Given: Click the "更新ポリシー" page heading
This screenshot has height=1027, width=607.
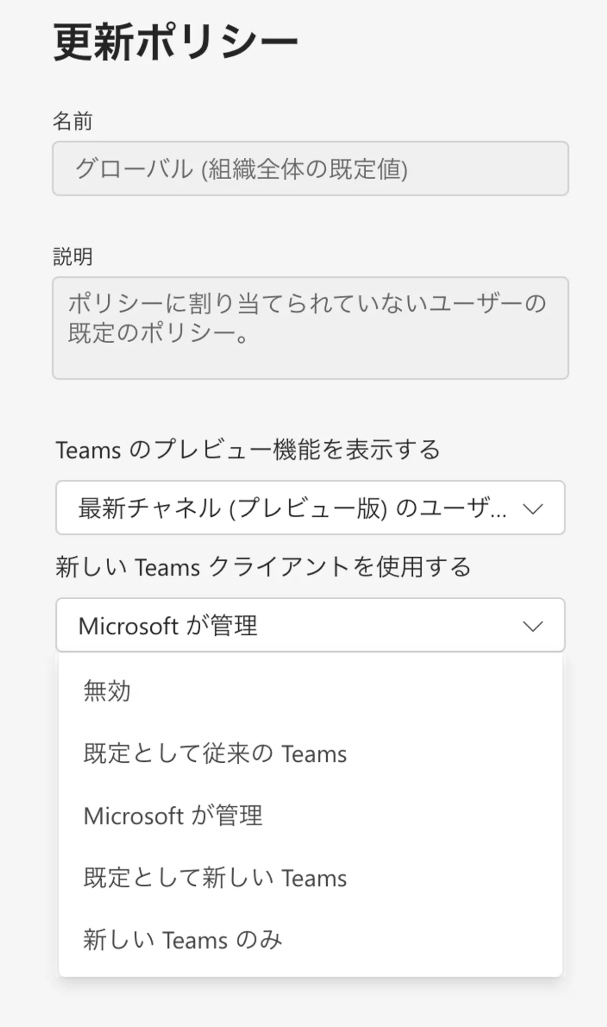Looking at the screenshot, I should tap(176, 42).
